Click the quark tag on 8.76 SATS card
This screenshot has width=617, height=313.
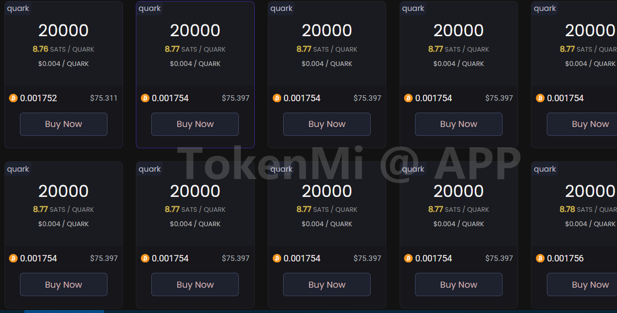pyautogui.click(x=18, y=8)
